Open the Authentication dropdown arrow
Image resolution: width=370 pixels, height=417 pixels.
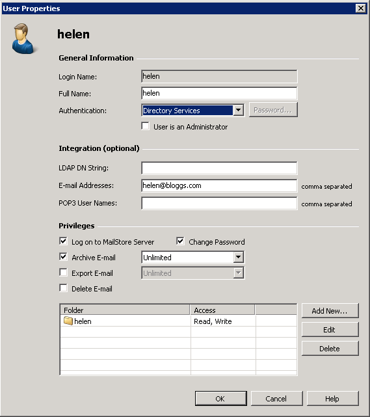239,110
